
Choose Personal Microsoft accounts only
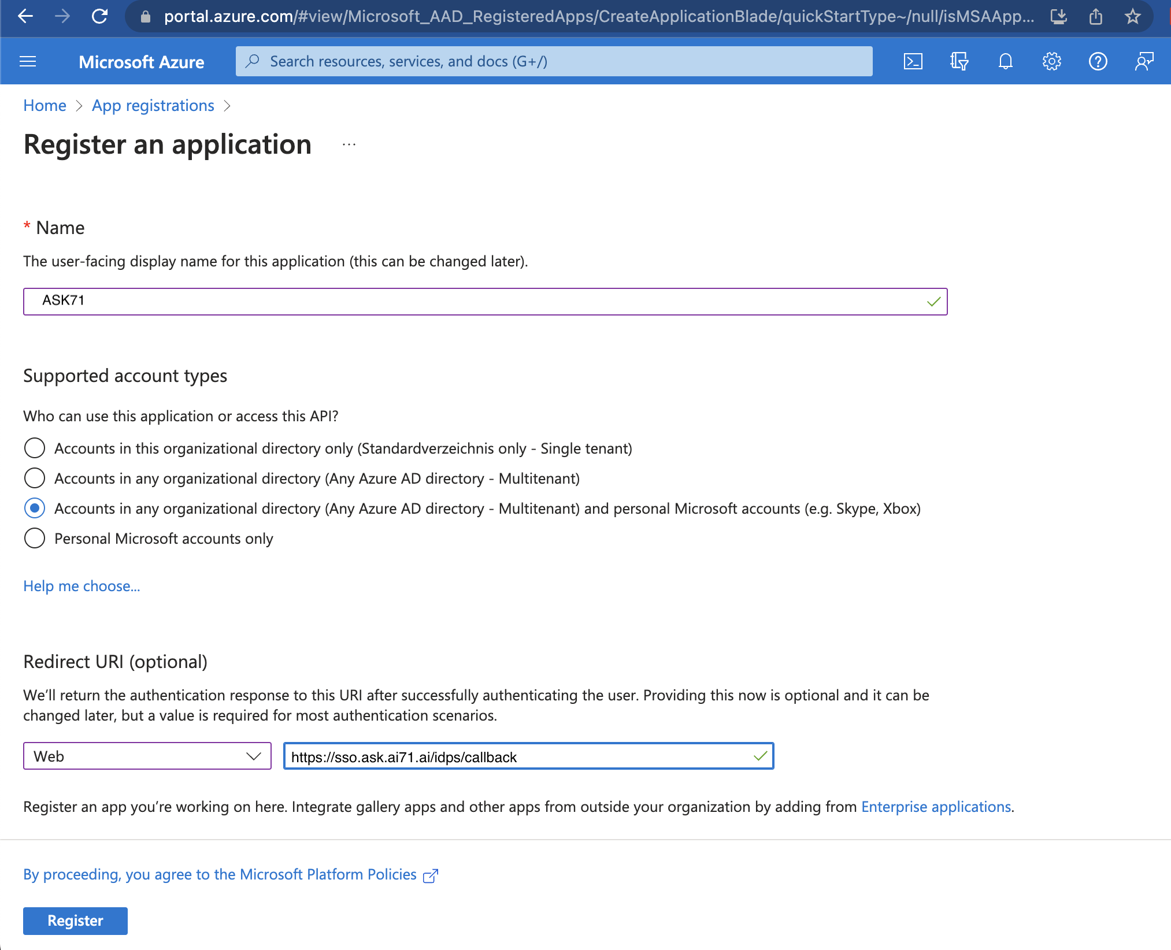35,538
